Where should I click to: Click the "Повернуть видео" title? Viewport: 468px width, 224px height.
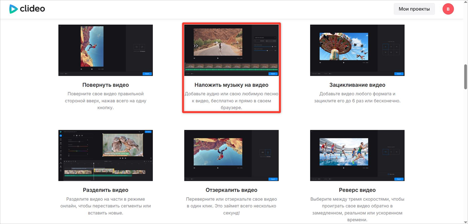click(105, 85)
